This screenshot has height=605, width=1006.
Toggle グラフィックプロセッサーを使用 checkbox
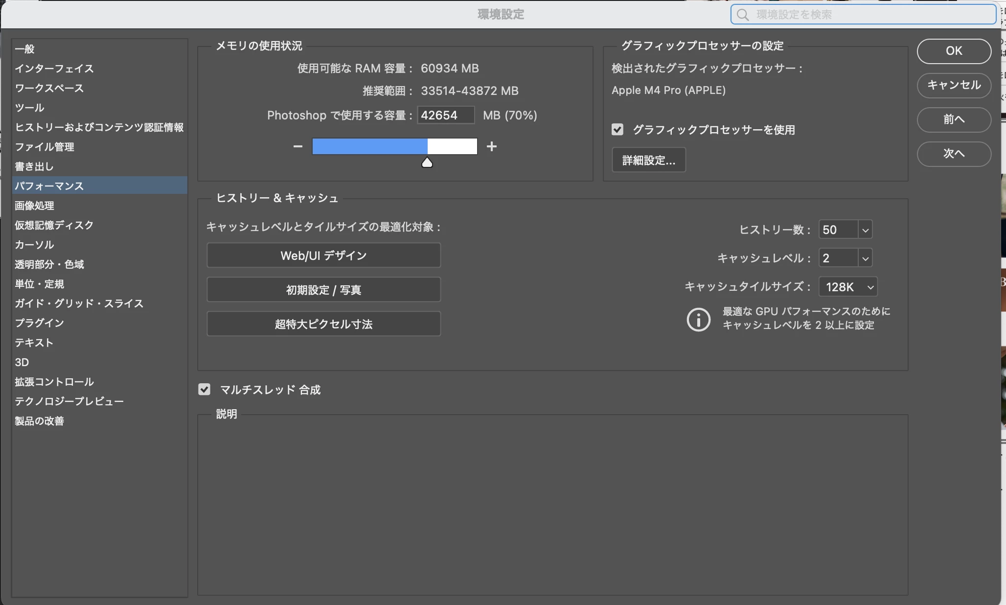(617, 130)
